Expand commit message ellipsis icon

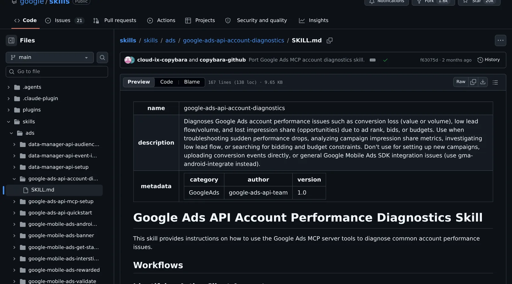(372, 60)
